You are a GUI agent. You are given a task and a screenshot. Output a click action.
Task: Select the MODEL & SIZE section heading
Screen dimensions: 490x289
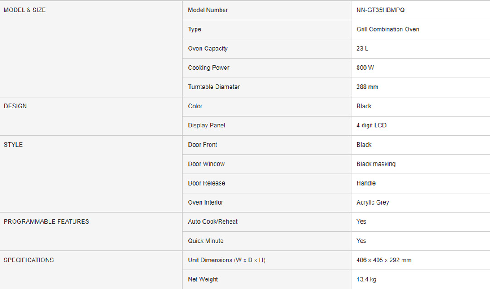click(24, 10)
